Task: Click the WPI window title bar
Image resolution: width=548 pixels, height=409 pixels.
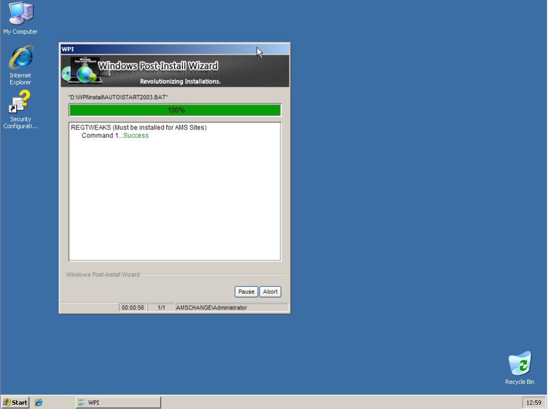Action: point(161,49)
